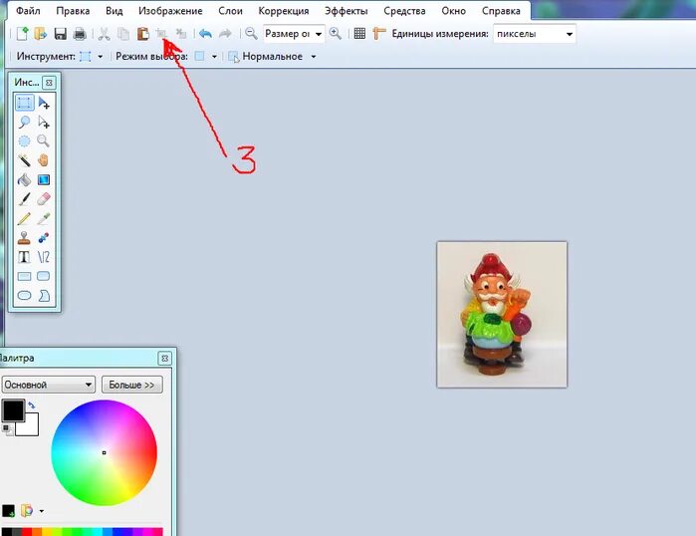Open the Справка menu
Screen dimensions: 696x536
(x=501, y=11)
